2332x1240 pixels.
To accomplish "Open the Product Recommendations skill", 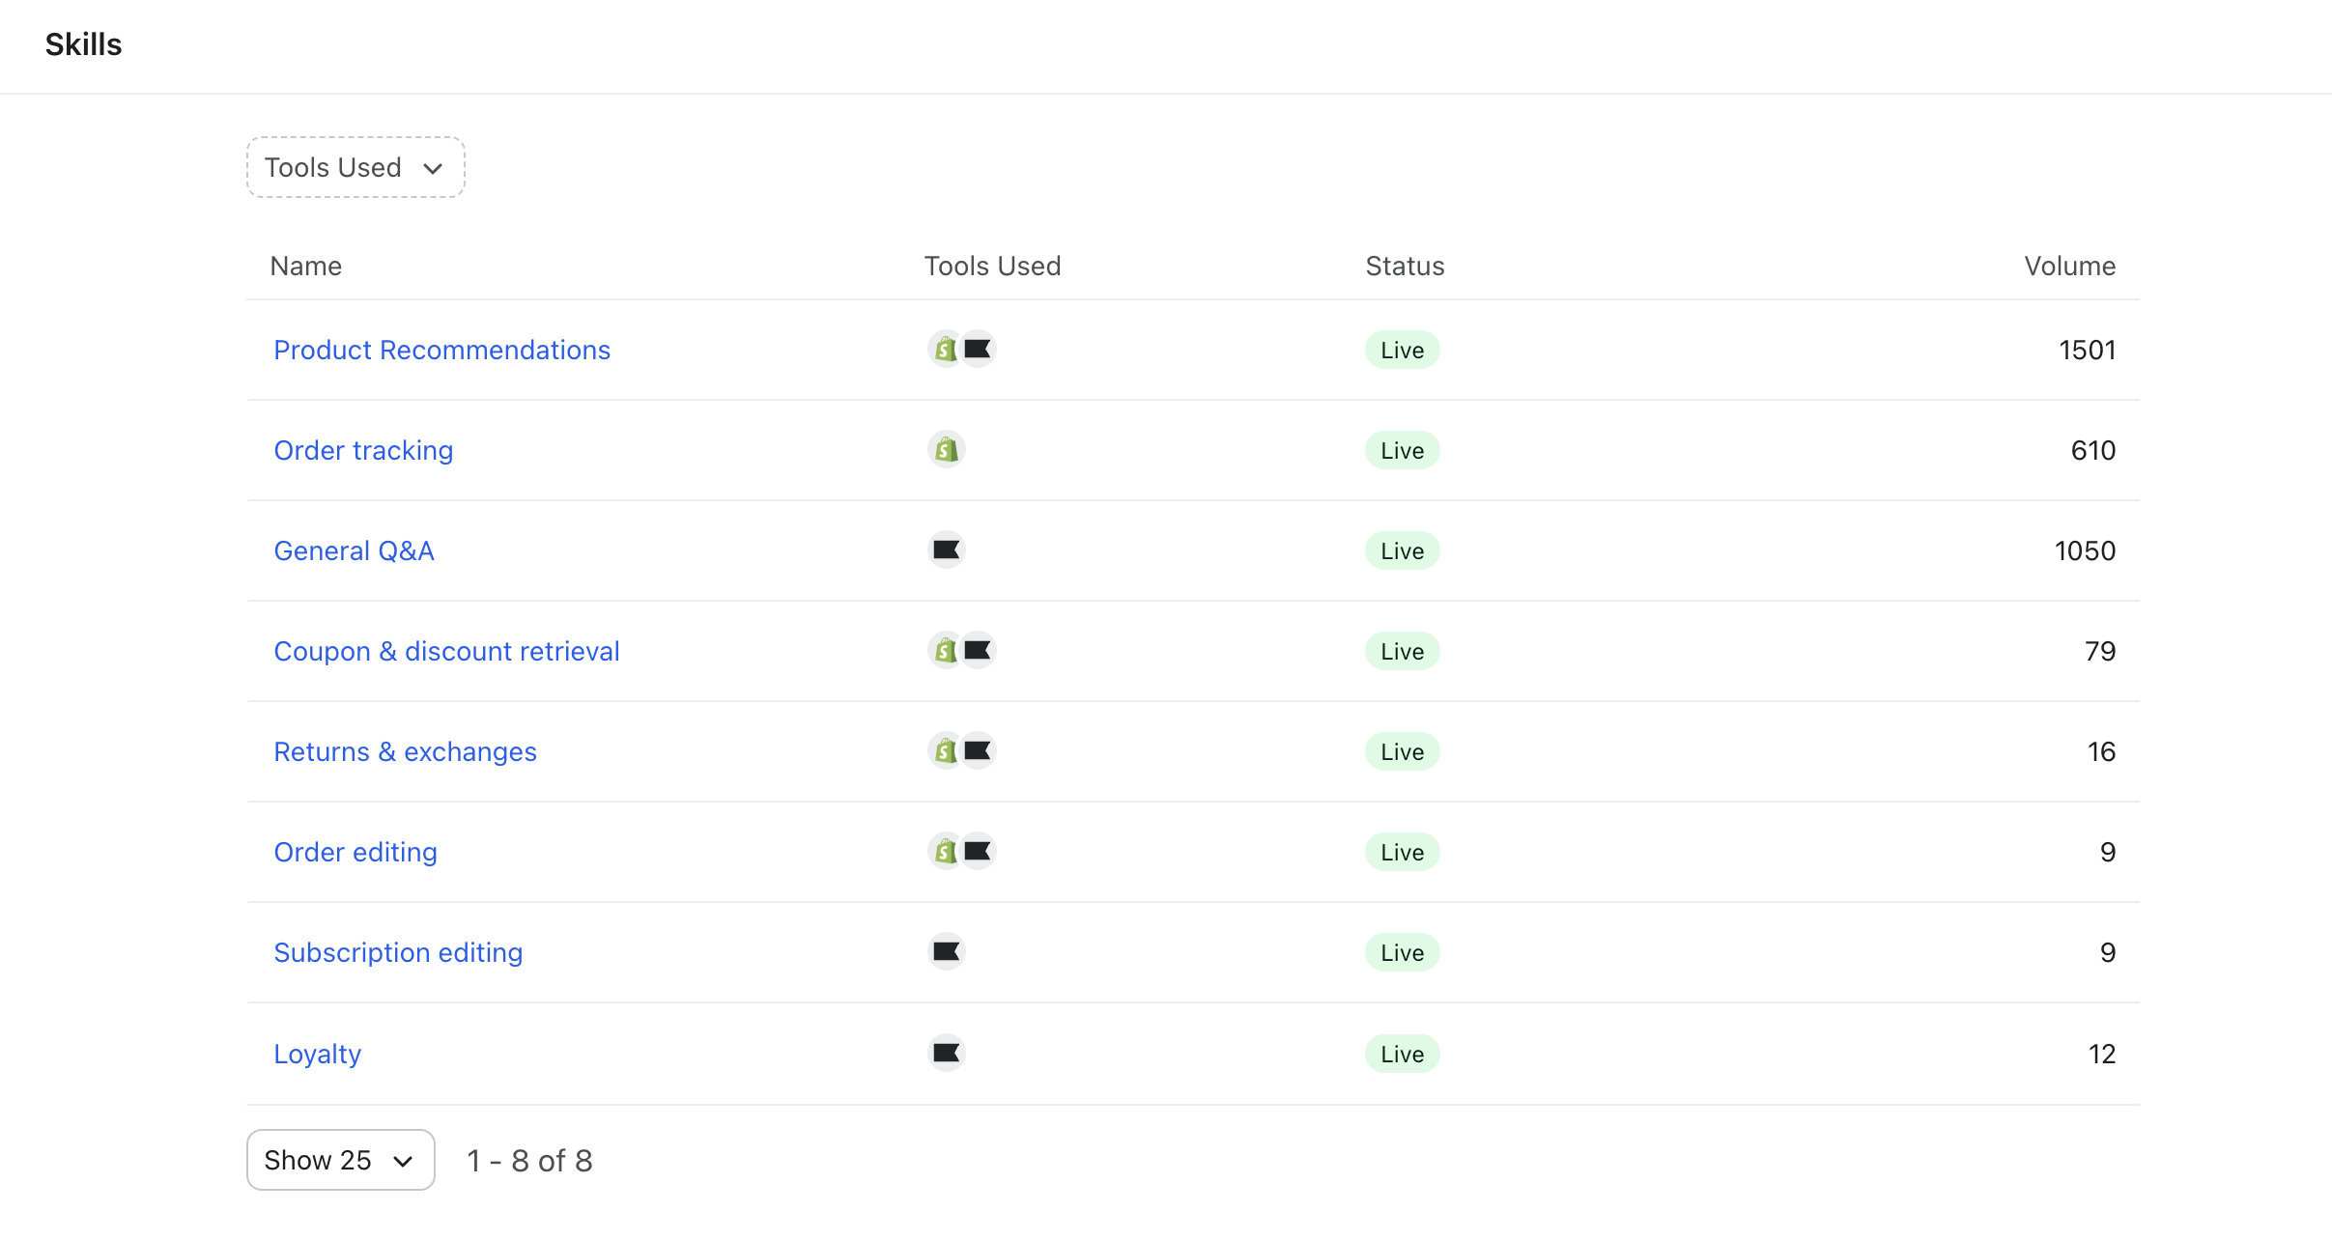I will pyautogui.click(x=441, y=350).
